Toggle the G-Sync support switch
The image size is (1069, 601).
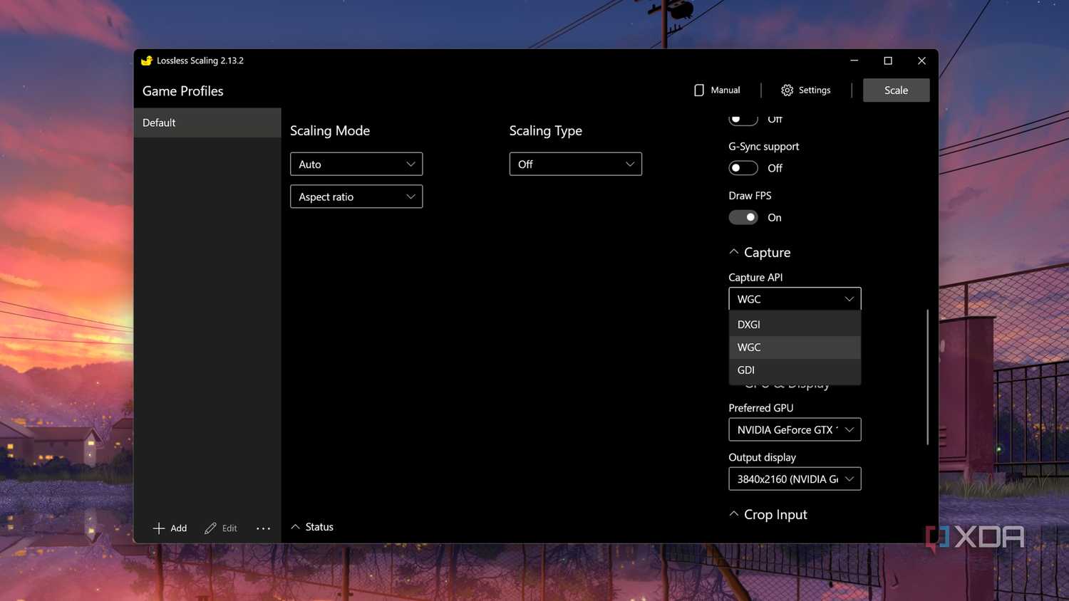click(743, 168)
